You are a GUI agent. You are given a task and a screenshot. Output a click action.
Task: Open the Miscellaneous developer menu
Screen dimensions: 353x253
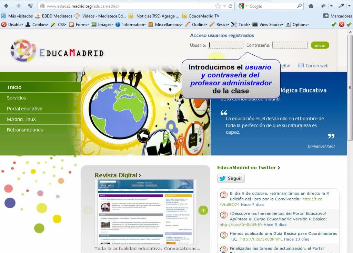[x=165, y=24]
